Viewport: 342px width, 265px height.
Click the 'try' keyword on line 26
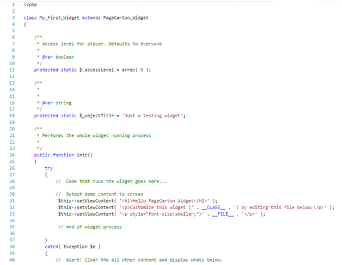coord(49,168)
